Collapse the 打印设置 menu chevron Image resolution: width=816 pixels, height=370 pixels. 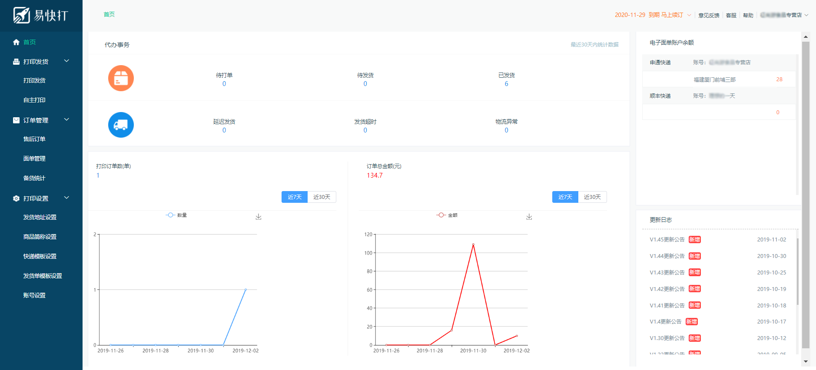(x=66, y=198)
